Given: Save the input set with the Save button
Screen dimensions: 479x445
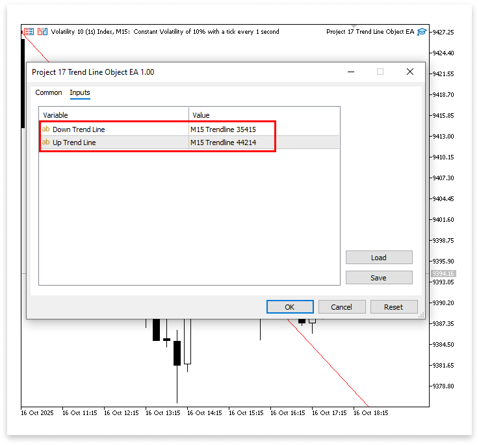Looking at the screenshot, I should [x=379, y=278].
